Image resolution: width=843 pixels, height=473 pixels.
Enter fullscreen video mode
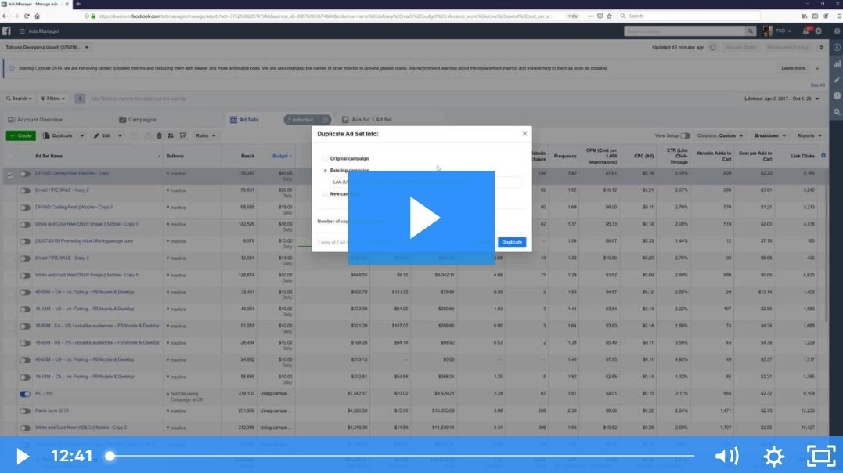[821, 457]
